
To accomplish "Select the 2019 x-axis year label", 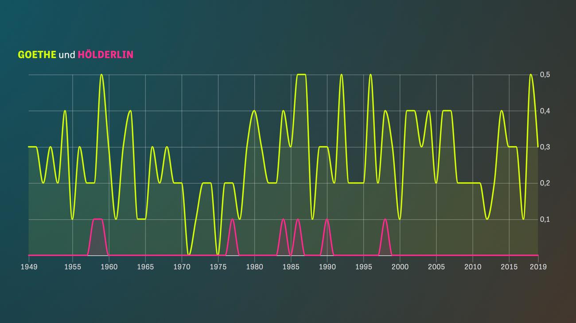I will pos(538,266).
